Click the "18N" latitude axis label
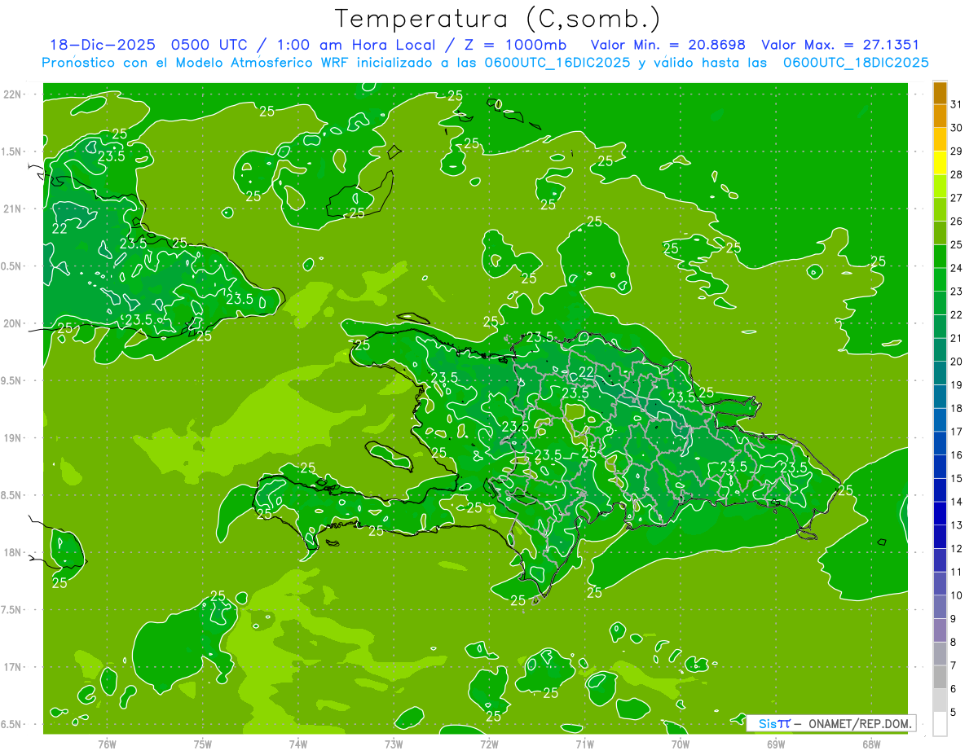Image resolution: width=978 pixels, height=755 pixels. [x=11, y=552]
